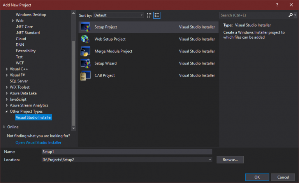Viewport: 299px width, 183px height.
Task: Click the Setup Wizard icon
Action: click(x=85, y=63)
